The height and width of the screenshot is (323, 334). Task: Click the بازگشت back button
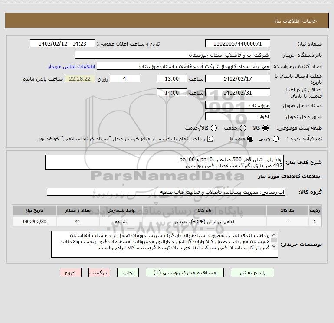pyautogui.click(x=99, y=273)
